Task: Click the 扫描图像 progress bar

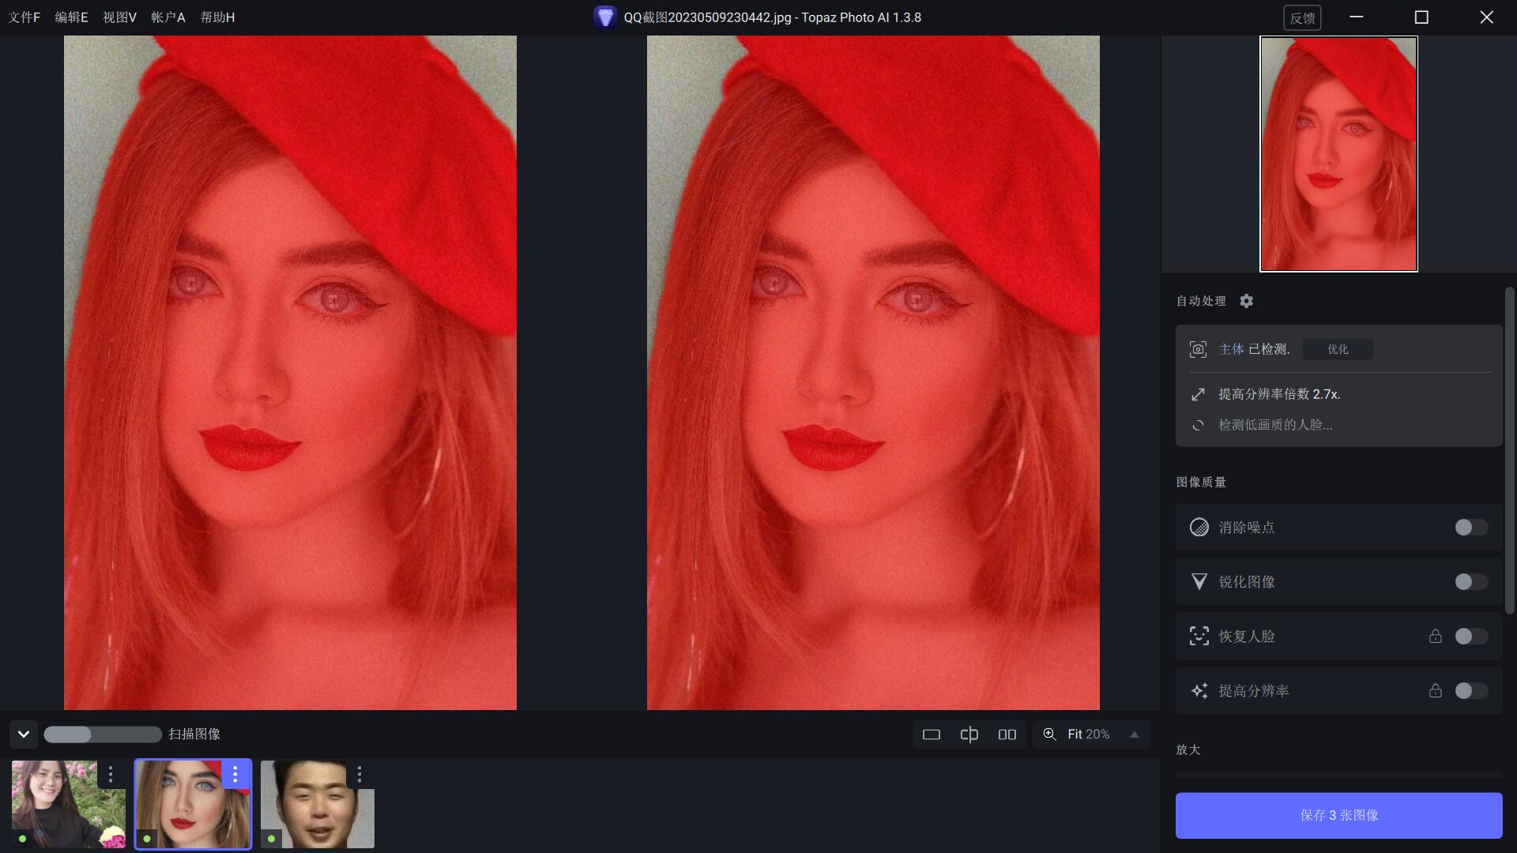Action: coord(103,735)
